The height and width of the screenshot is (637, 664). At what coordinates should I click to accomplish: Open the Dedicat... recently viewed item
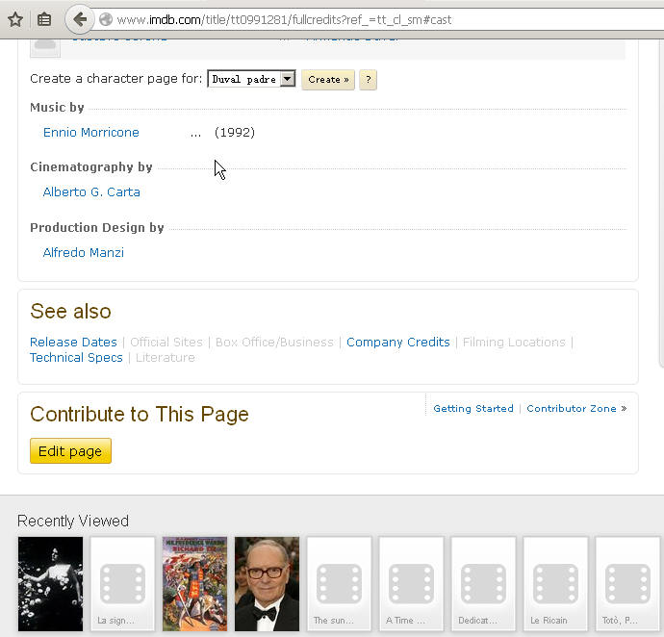(484, 584)
